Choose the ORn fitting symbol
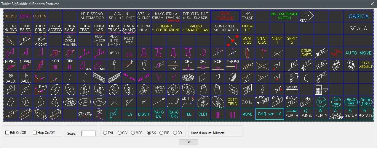Image resolution: width=377 pixels, height=148 pixels. tap(70, 64)
